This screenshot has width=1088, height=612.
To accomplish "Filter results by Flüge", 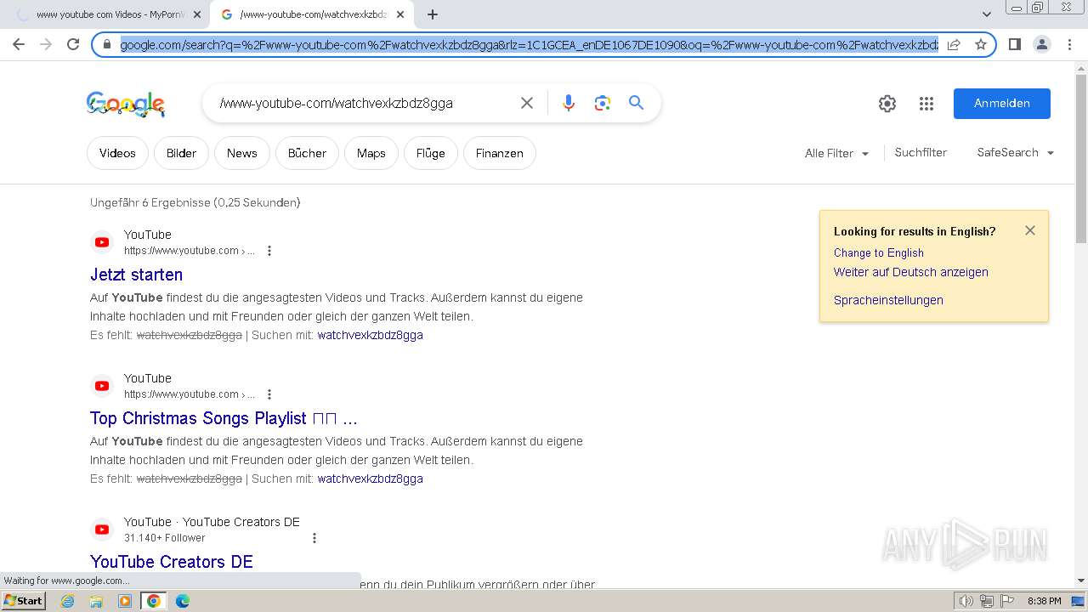I will [x=430, y=153].
